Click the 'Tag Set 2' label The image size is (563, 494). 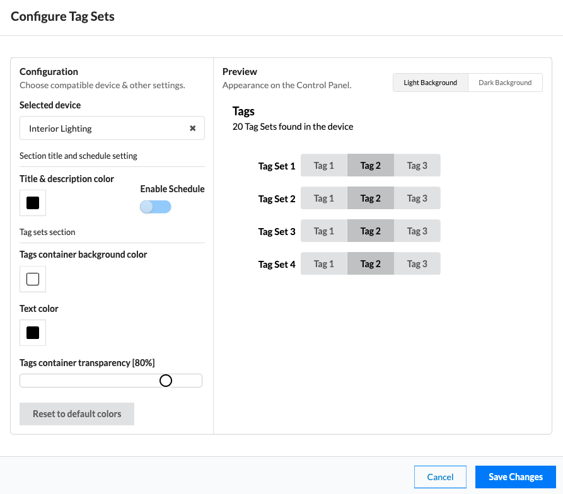(277, 198)
